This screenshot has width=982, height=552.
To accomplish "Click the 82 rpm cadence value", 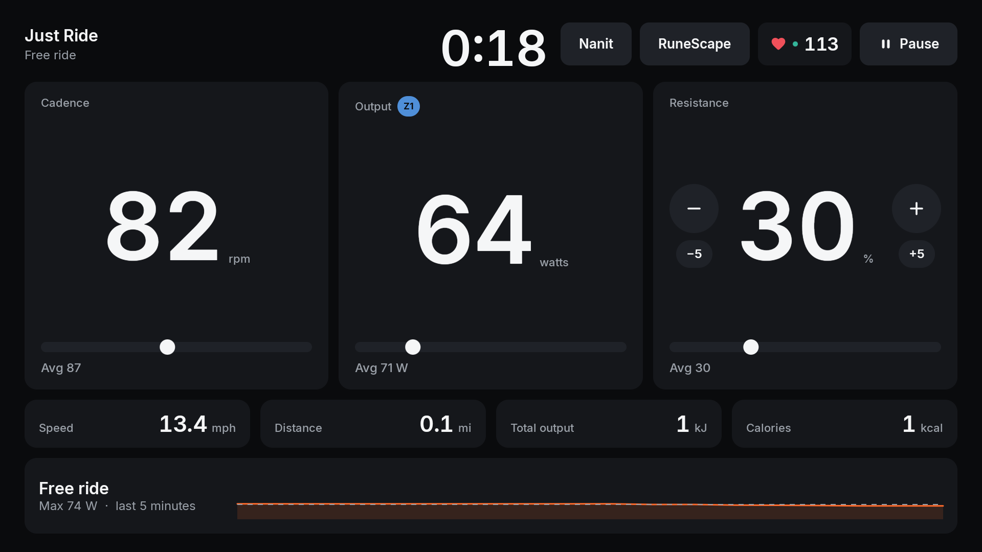I will 177,226.
